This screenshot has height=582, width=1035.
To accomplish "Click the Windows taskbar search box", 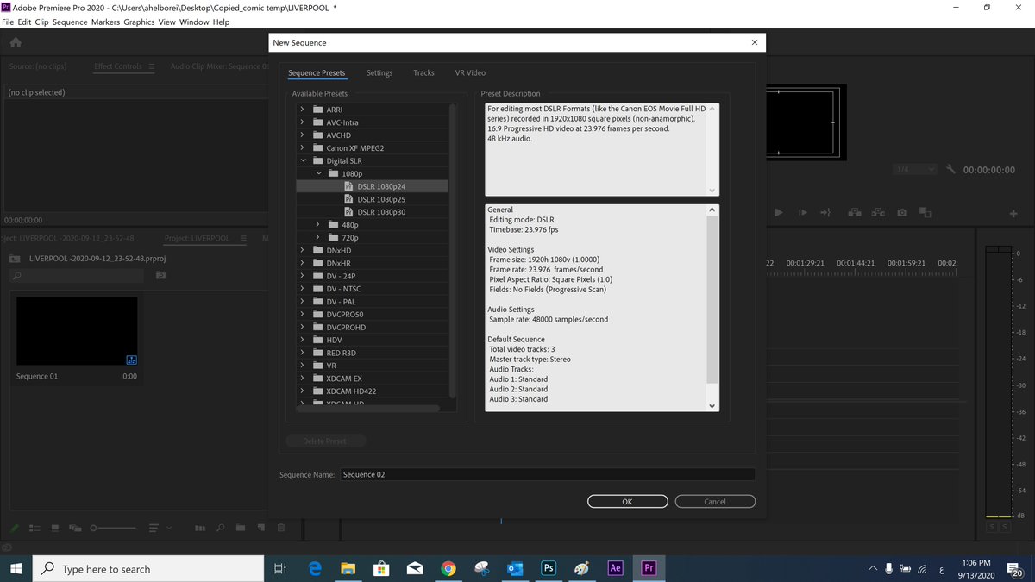I will pyautogui.click(x=148, y=568).
